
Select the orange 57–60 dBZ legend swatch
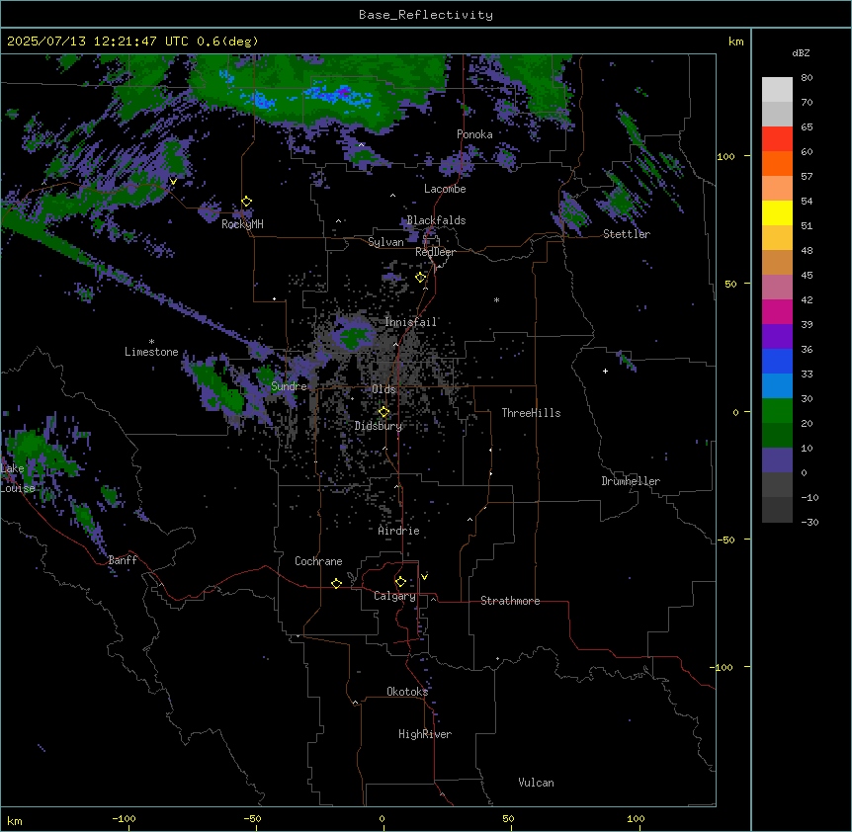click(x=777, y=163)
